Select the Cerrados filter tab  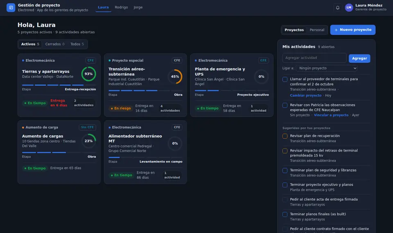pos(55,44)
